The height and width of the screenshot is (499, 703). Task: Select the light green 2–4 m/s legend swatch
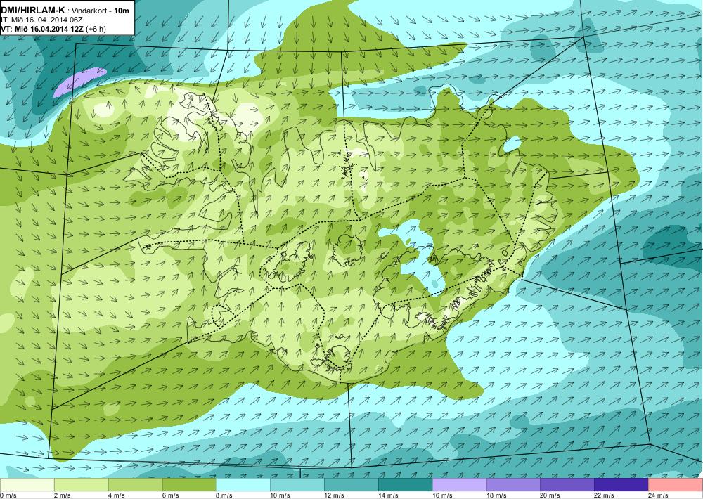(81, 485)
